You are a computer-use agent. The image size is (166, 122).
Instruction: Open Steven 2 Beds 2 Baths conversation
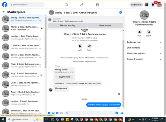(22, 56)
